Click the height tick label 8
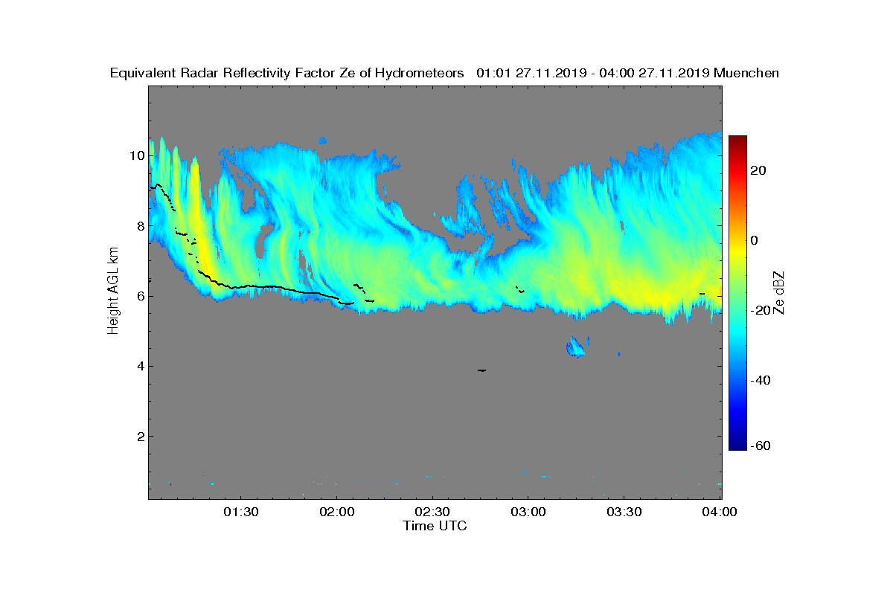The width and height of the screenshot is (893, 595). pyautogui.click(x=139, y=225)
